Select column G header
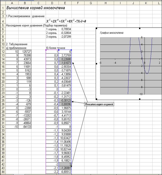162x175 pixels. pos(91,3)
